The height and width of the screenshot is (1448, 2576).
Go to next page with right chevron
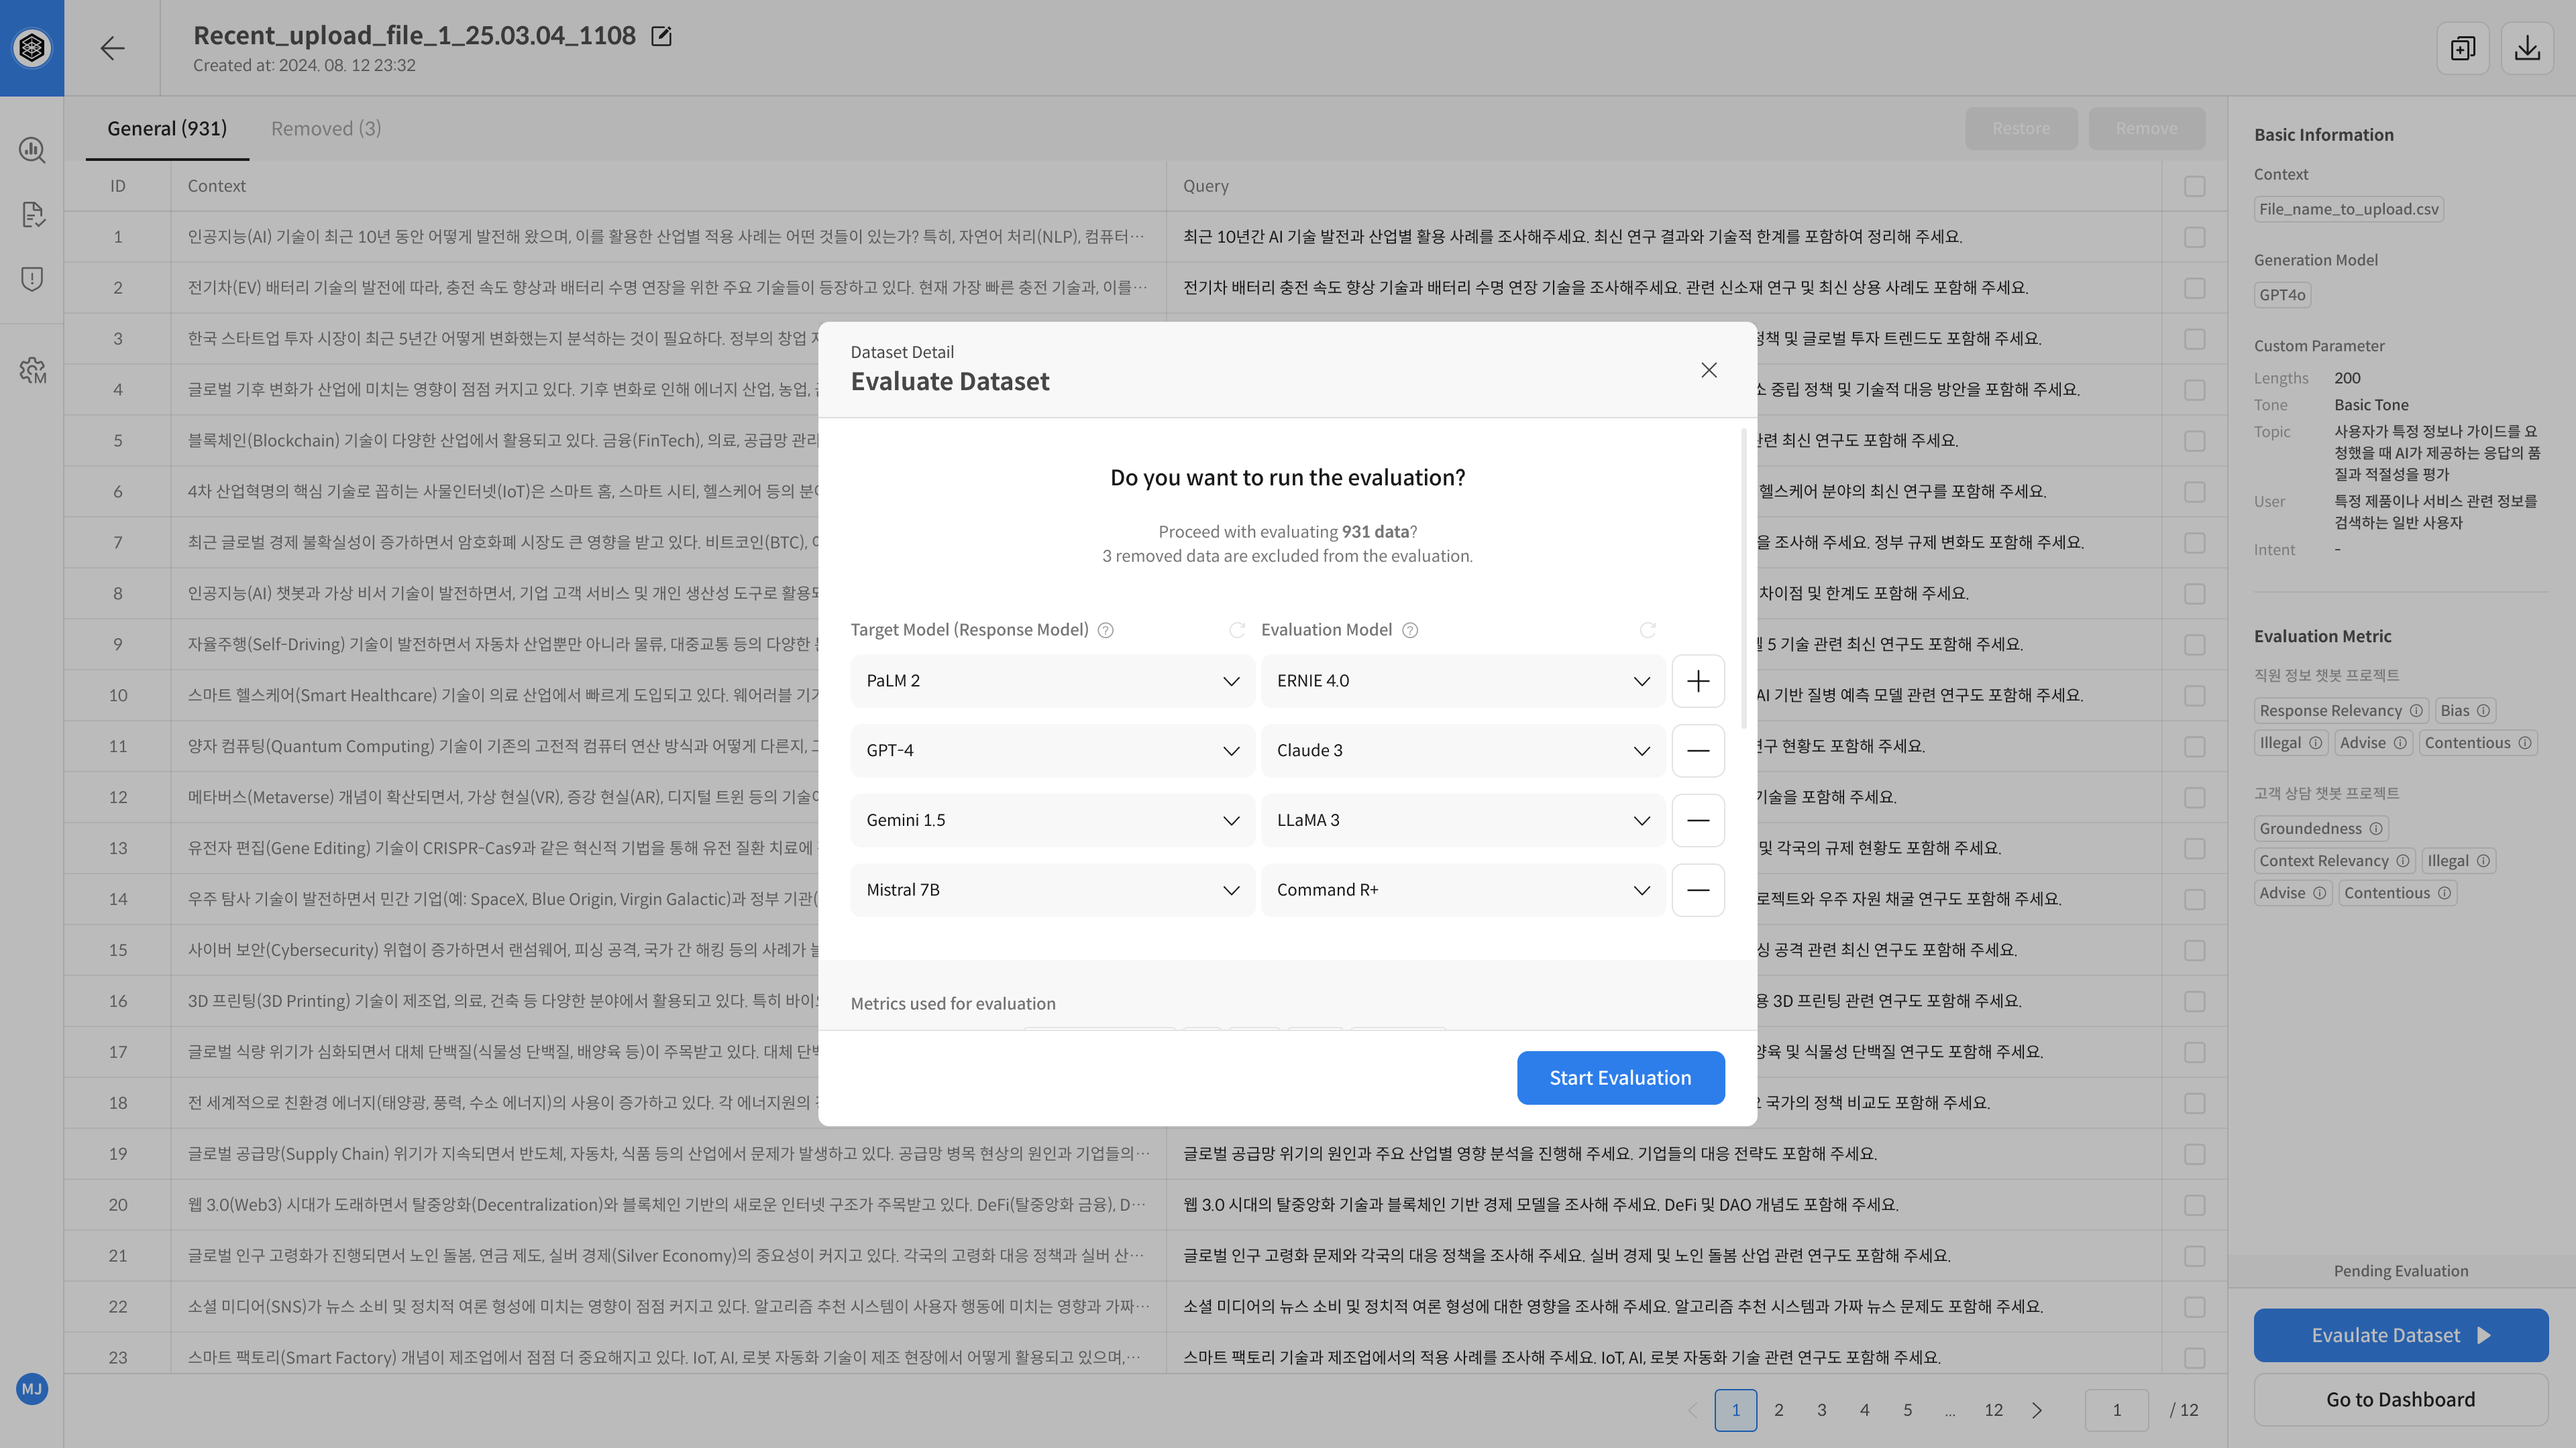(2037, 1410)
